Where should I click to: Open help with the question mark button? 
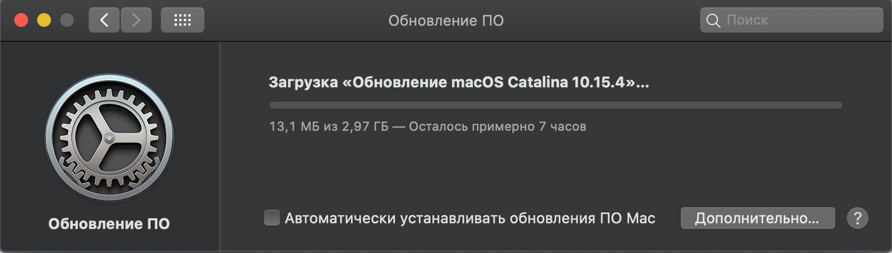click(x=857, y=218)
